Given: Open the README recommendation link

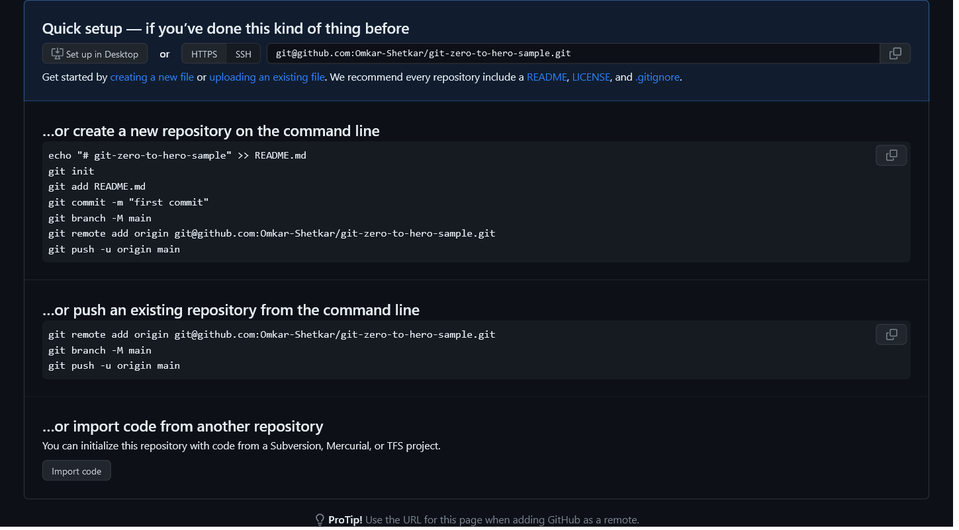Looking at the screenshot, I should pyautogui.click(x=547, y=77).
